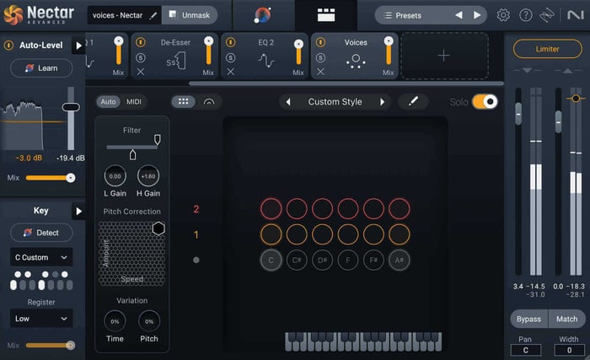Click the Variation Time knob
Image resolution: width=590 pixels, height=360 pixels.
pyautogui.click(x=115, y=321)
